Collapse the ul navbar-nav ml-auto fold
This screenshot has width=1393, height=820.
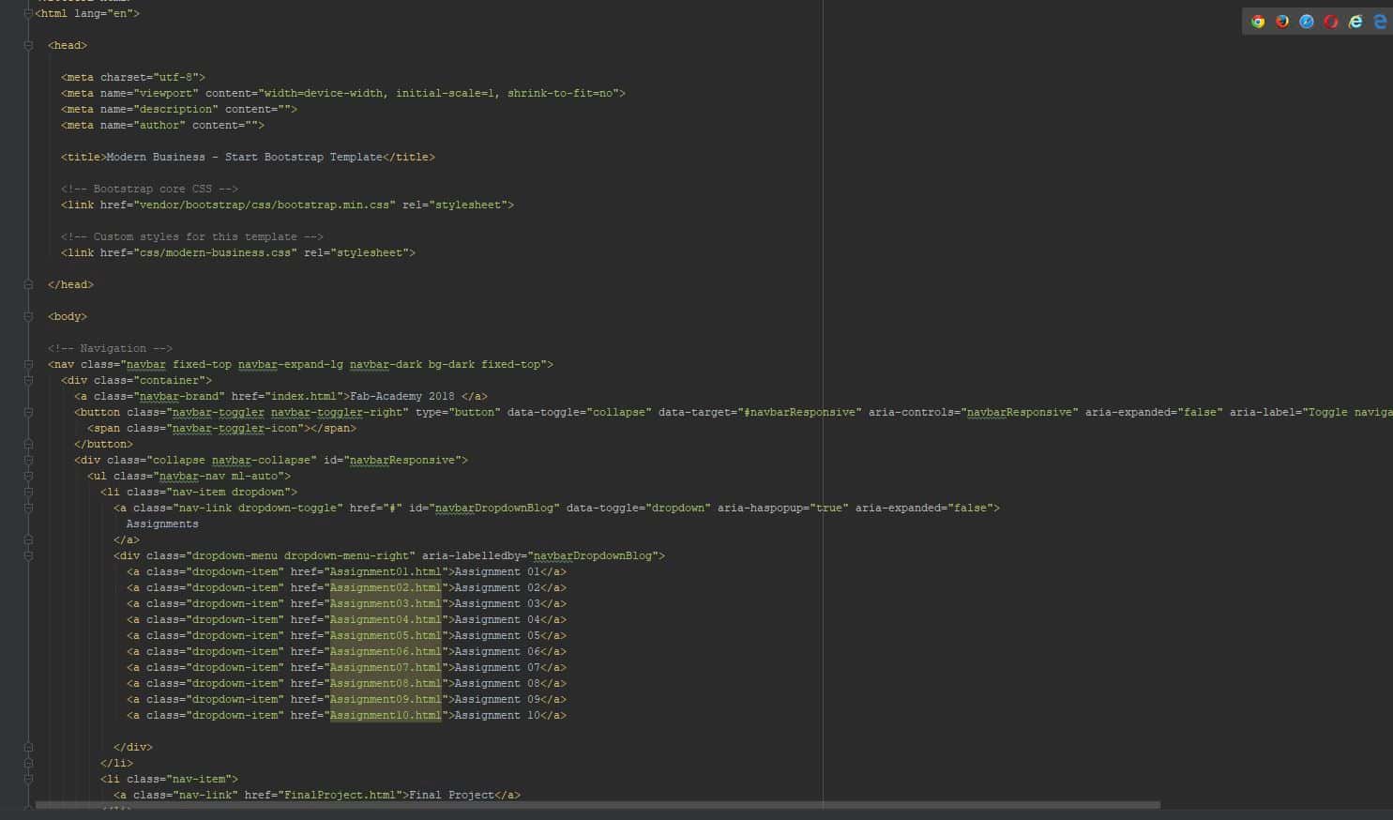click(x=28, y=476)
